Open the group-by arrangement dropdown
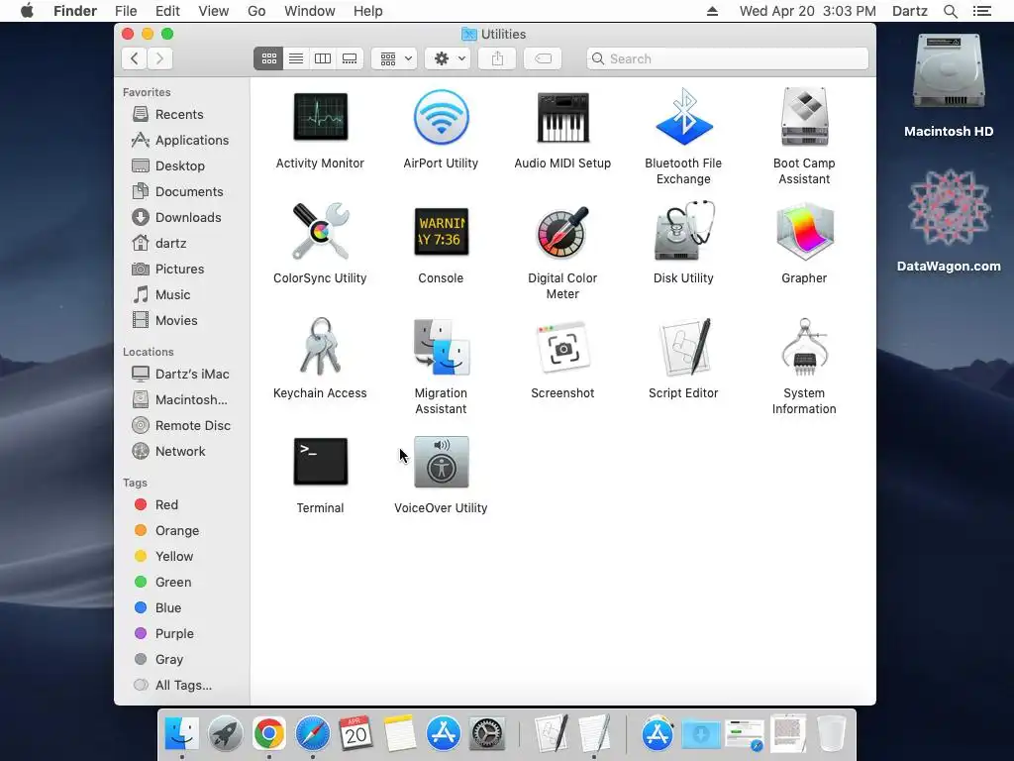Viewport: 1014px width, 761px height. click(x=394, y=58)
